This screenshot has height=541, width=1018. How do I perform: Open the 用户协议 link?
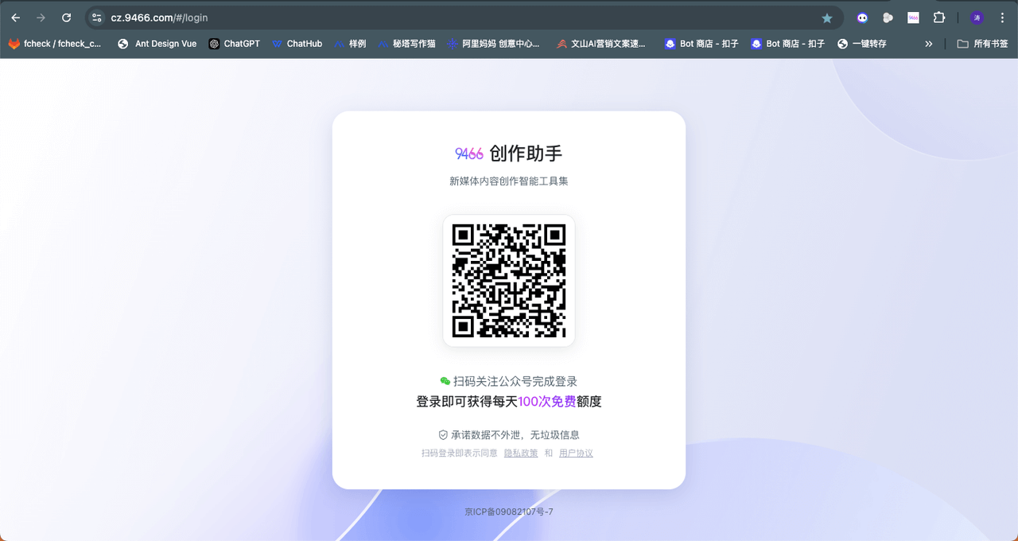pos(576,453)
